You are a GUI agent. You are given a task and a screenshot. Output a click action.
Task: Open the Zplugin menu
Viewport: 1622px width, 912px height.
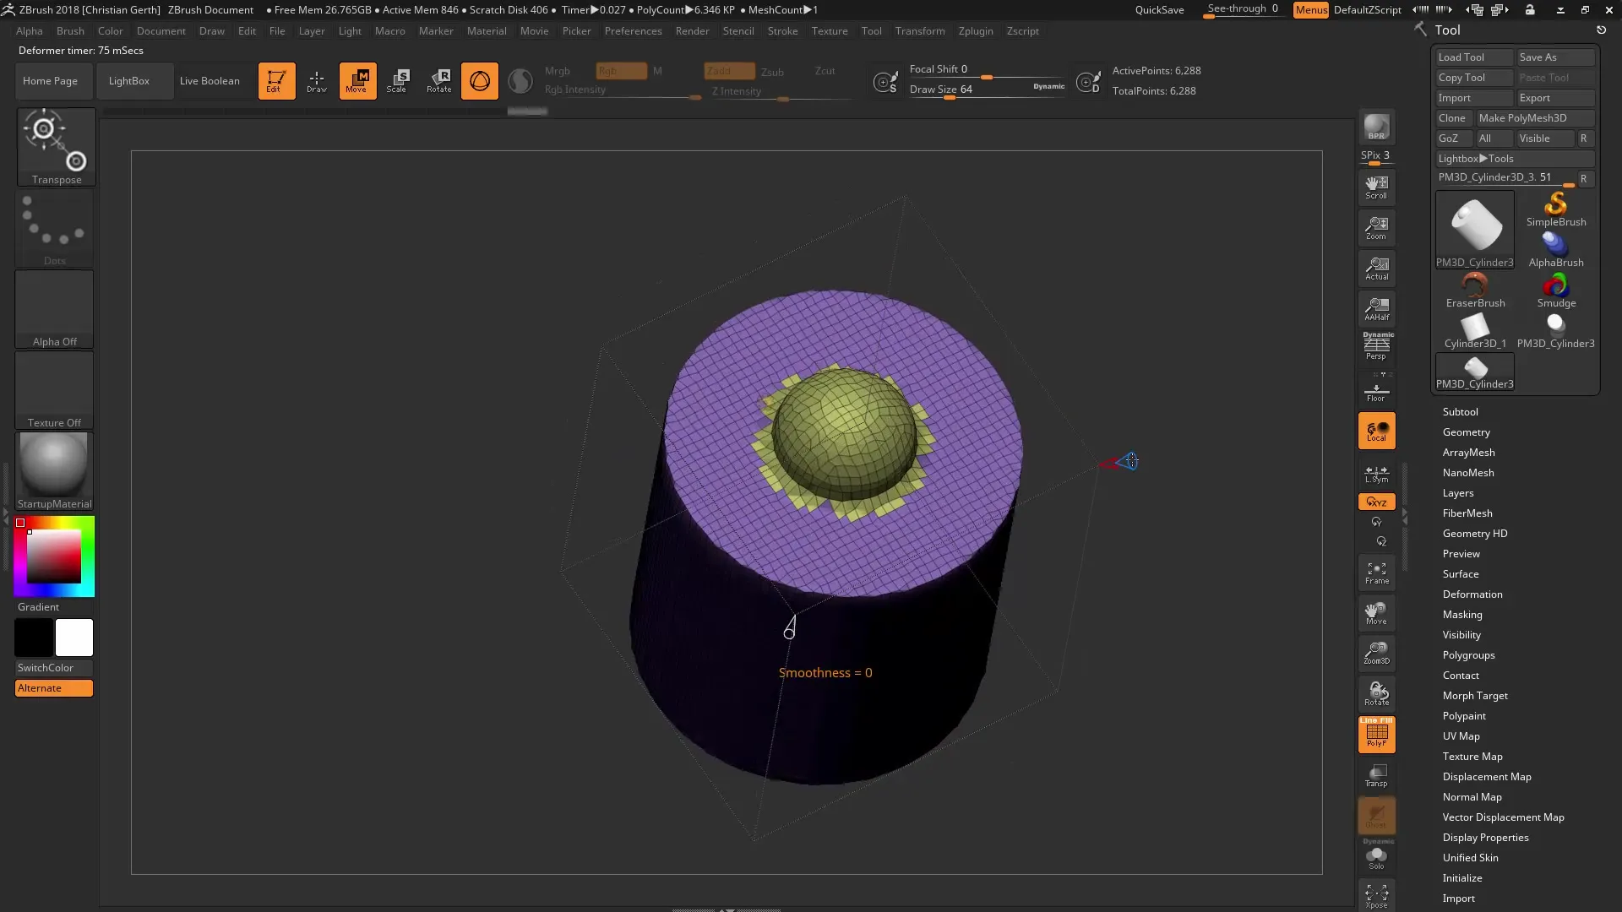[x=976, y=31]
